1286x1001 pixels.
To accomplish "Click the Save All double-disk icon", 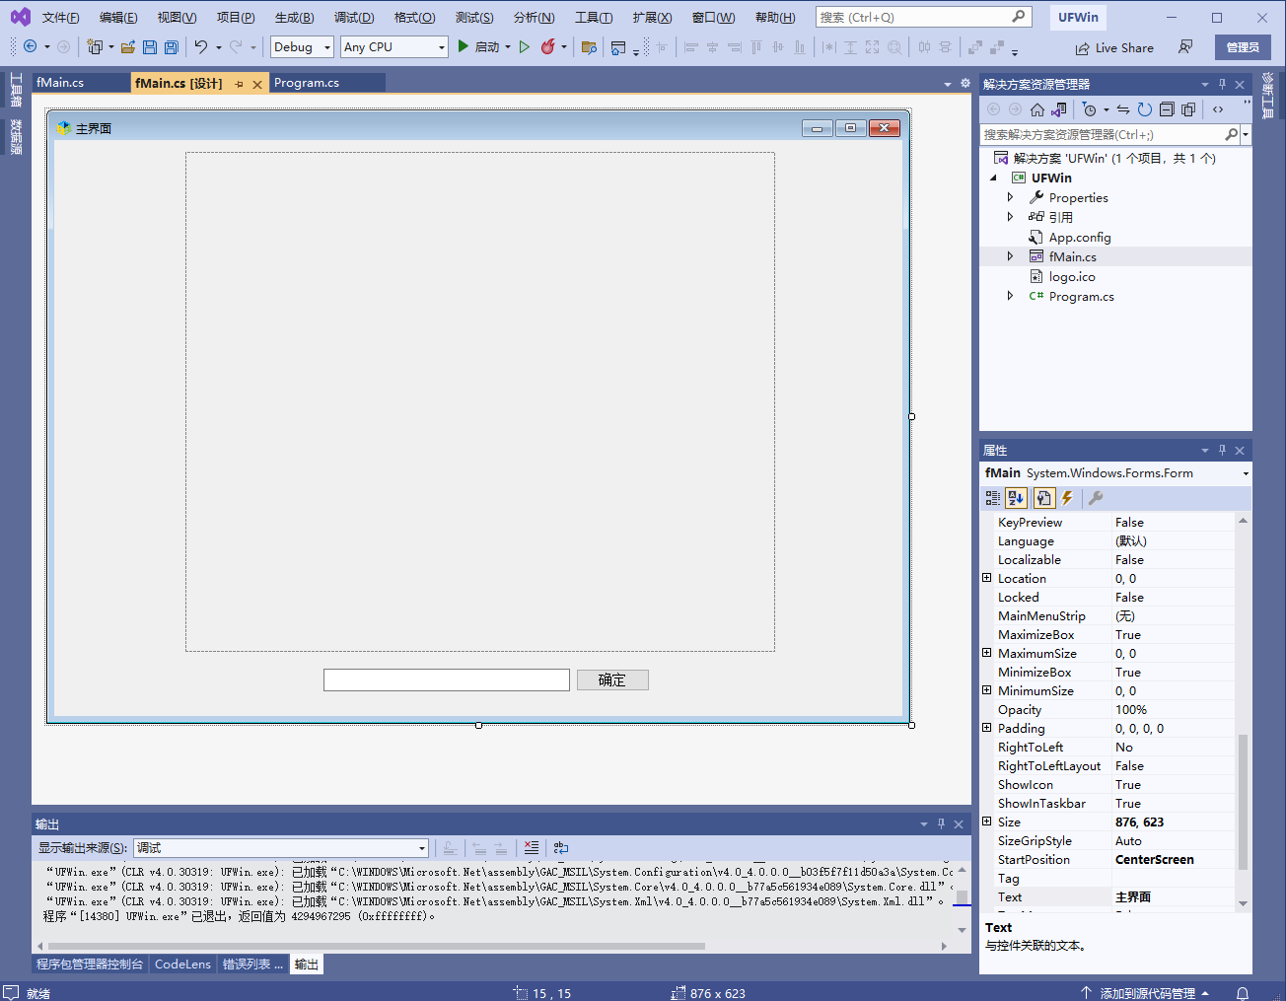I will pos(172,46).
